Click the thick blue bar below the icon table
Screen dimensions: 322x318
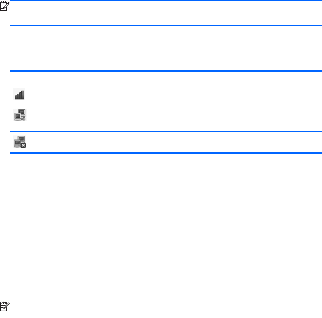pos(166,153)
